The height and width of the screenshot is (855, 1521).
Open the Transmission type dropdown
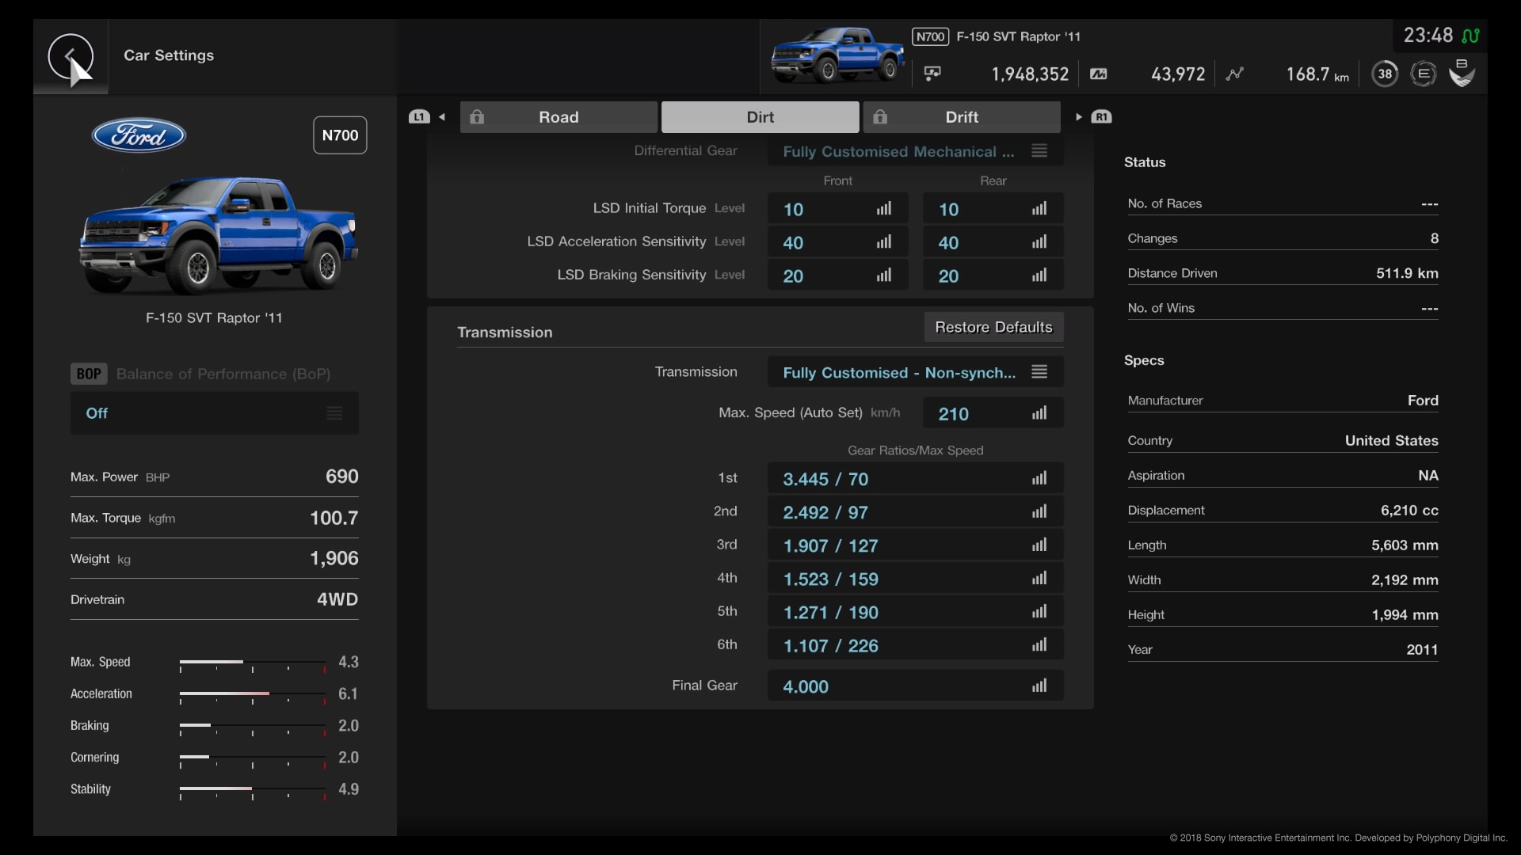pyautogui.click(x=915, y=372)
